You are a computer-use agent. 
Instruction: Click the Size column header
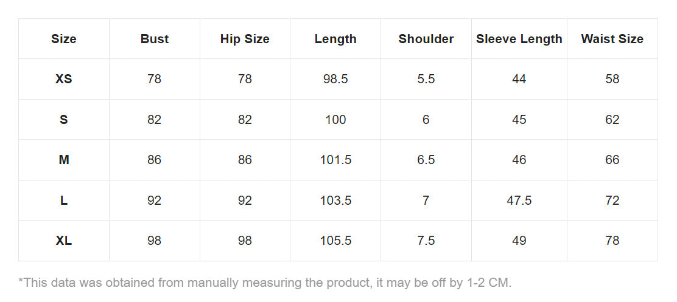point(64,39)
